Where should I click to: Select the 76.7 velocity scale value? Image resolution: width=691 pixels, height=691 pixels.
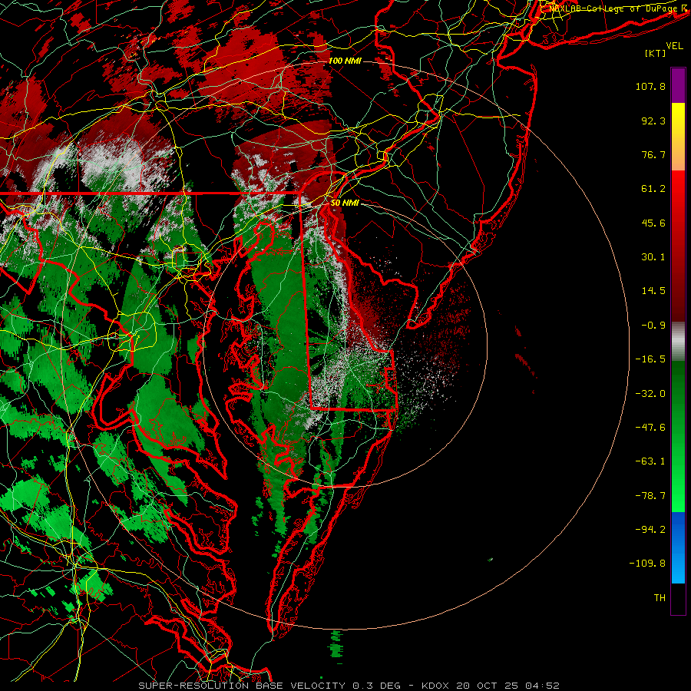tap(653, 154)
